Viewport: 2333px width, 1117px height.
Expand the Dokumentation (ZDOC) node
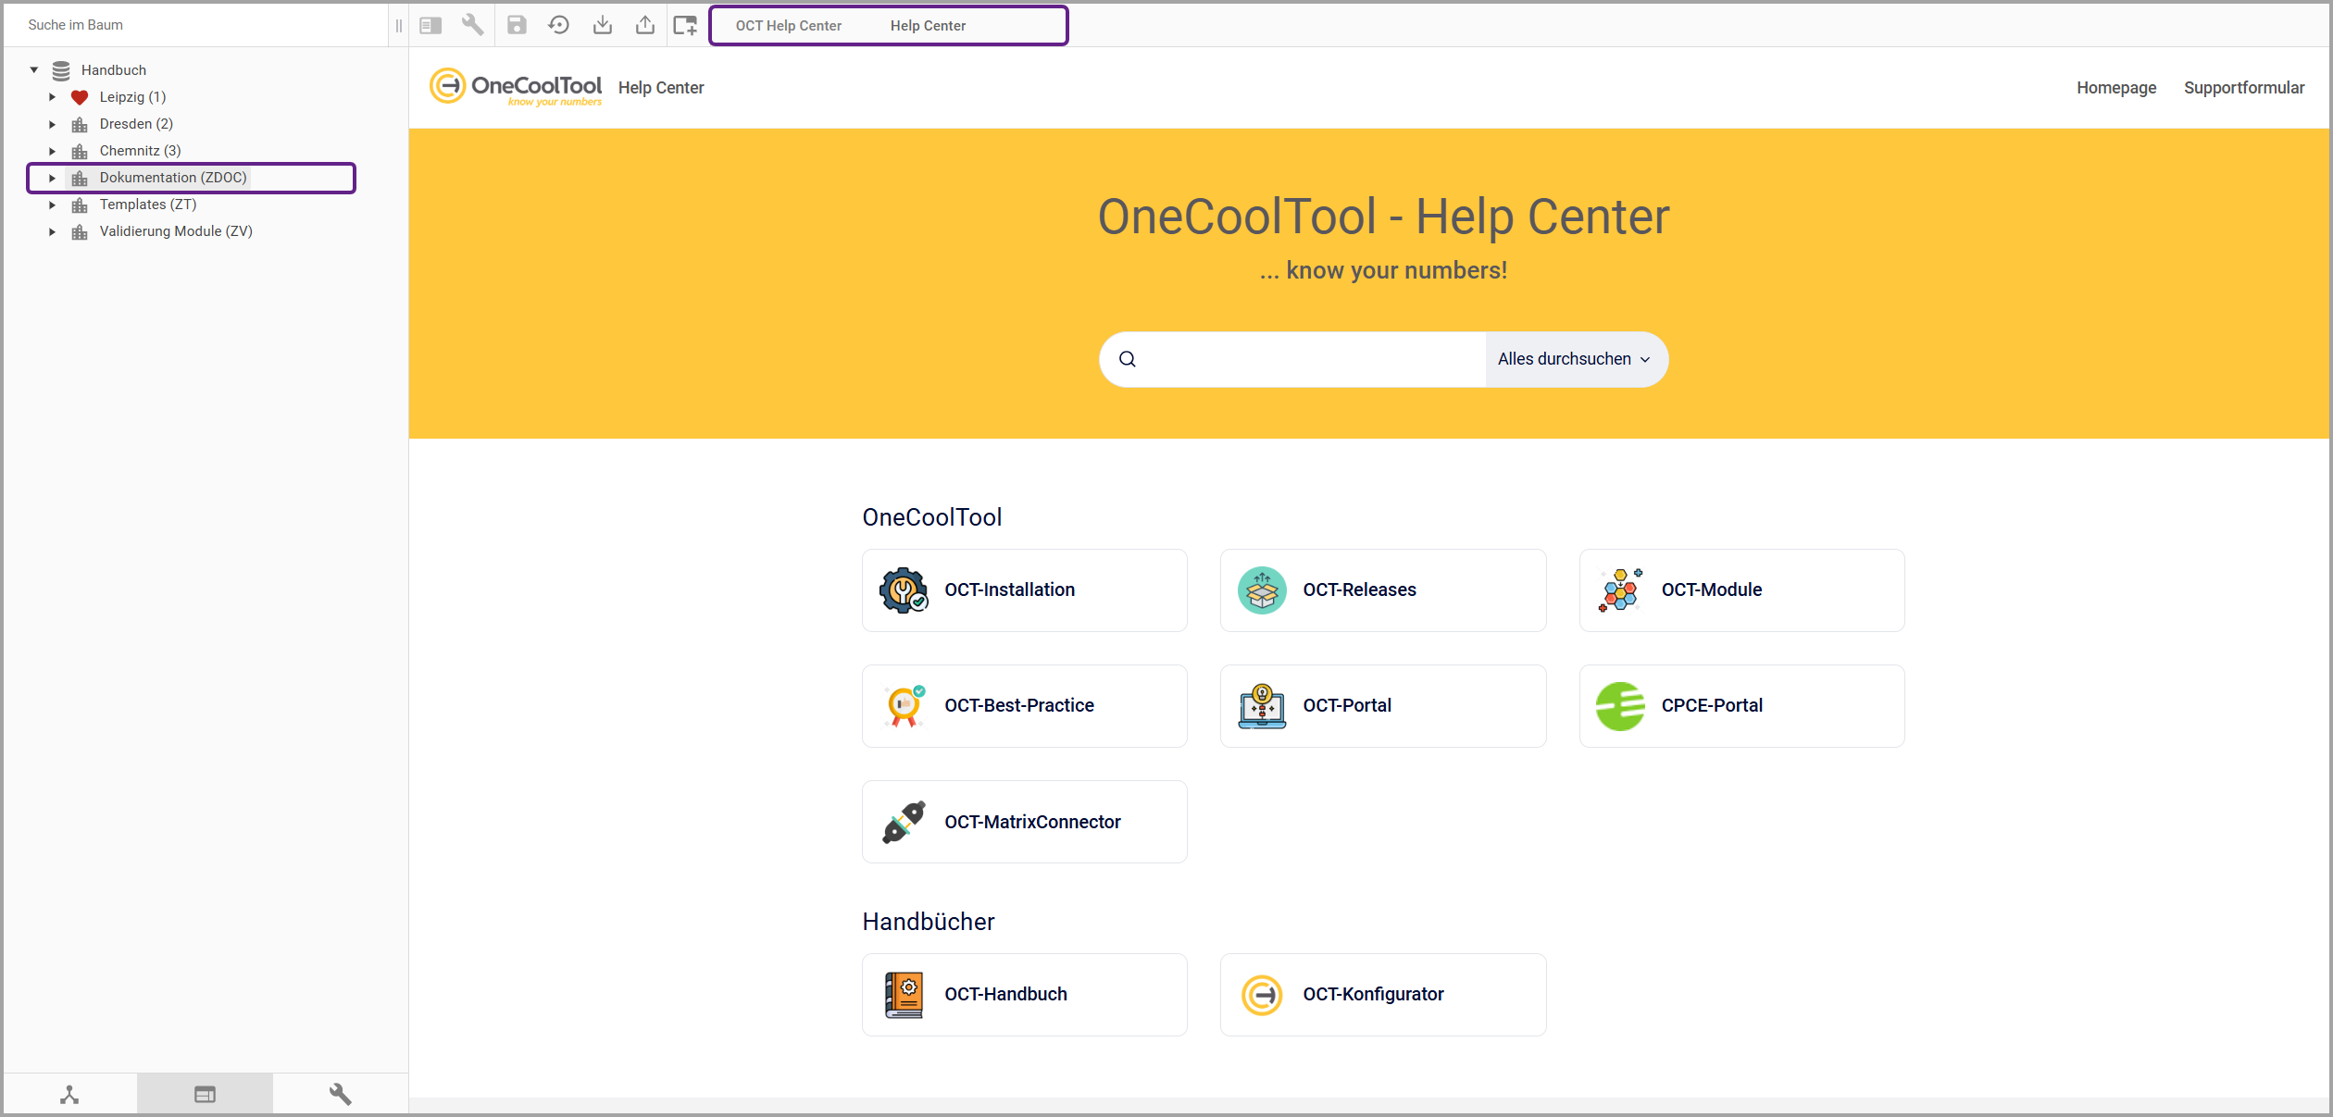[53, 178]
